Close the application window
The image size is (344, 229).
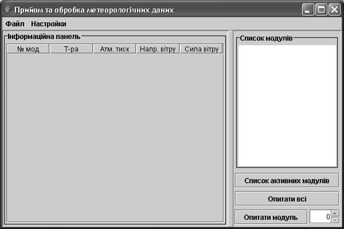tap(334, 10)
